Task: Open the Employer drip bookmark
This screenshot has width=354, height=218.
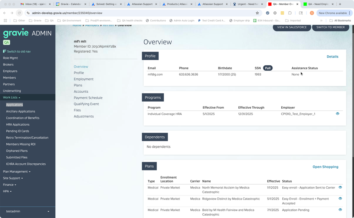Action: 239,21
